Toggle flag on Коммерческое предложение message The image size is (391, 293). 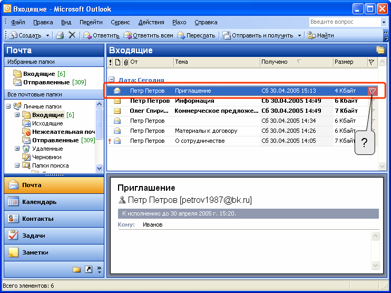tap(373, 111)
